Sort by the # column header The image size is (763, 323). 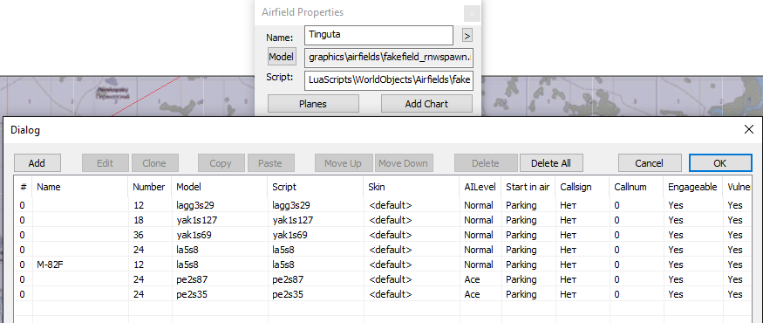pyautogui.click(x=23, y=187)
